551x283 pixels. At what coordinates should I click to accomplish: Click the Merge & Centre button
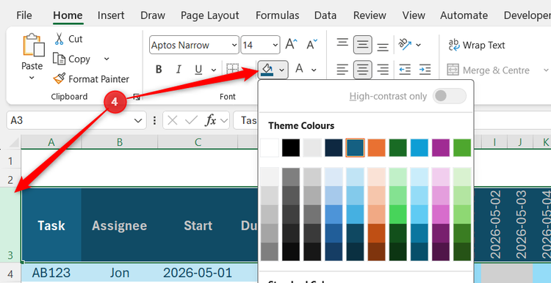tap(488, 70)
